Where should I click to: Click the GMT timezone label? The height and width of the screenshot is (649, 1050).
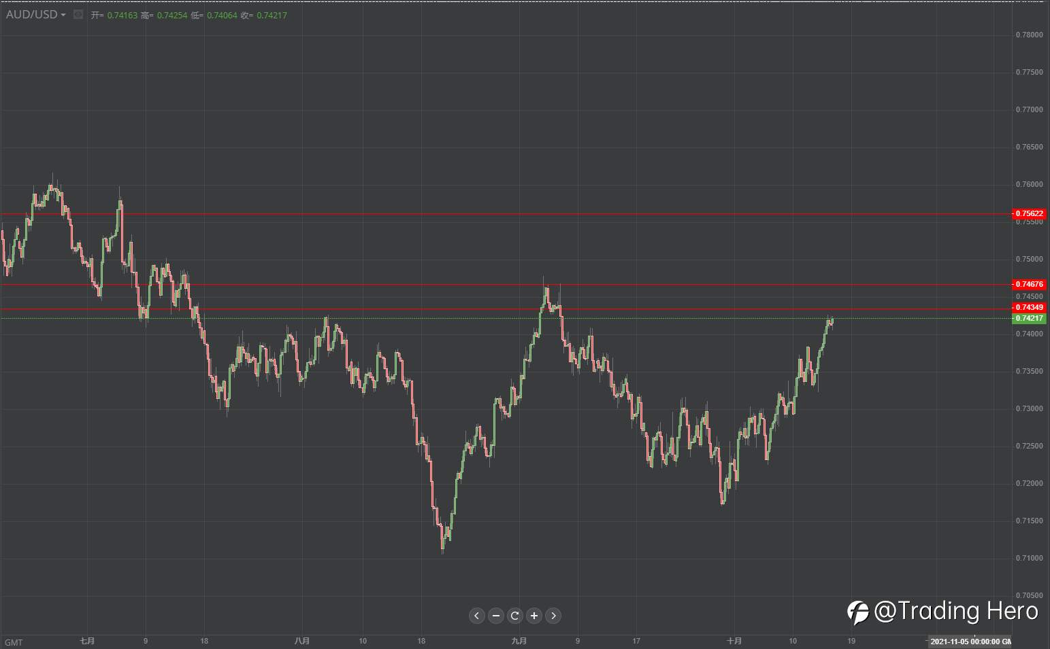click(14, 642)
